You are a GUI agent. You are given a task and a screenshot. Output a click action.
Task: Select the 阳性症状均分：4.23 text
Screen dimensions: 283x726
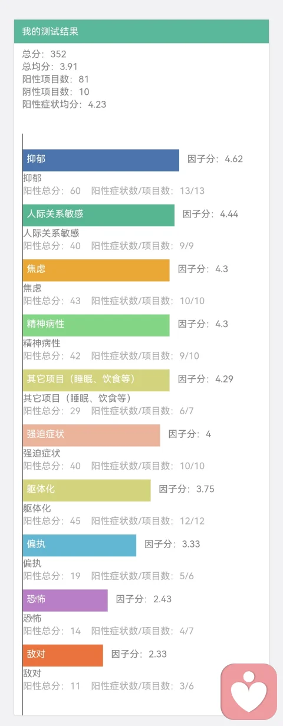click(64, 104)
